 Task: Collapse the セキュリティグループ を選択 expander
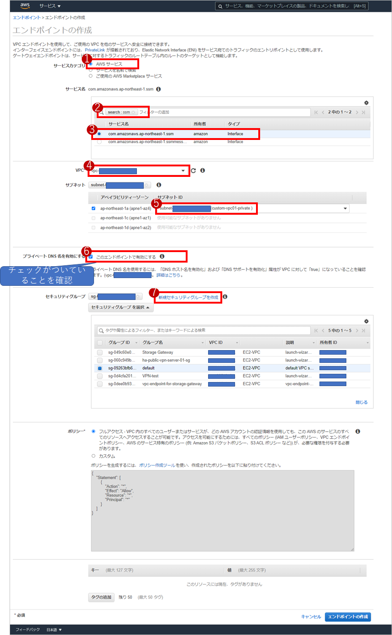[121, 308]
